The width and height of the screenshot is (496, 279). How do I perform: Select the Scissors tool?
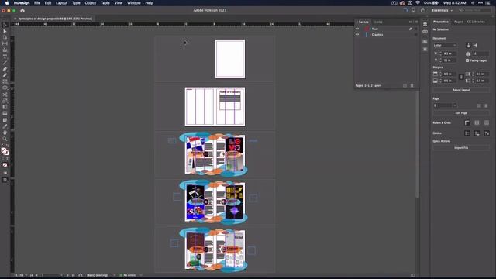point(5,95)
